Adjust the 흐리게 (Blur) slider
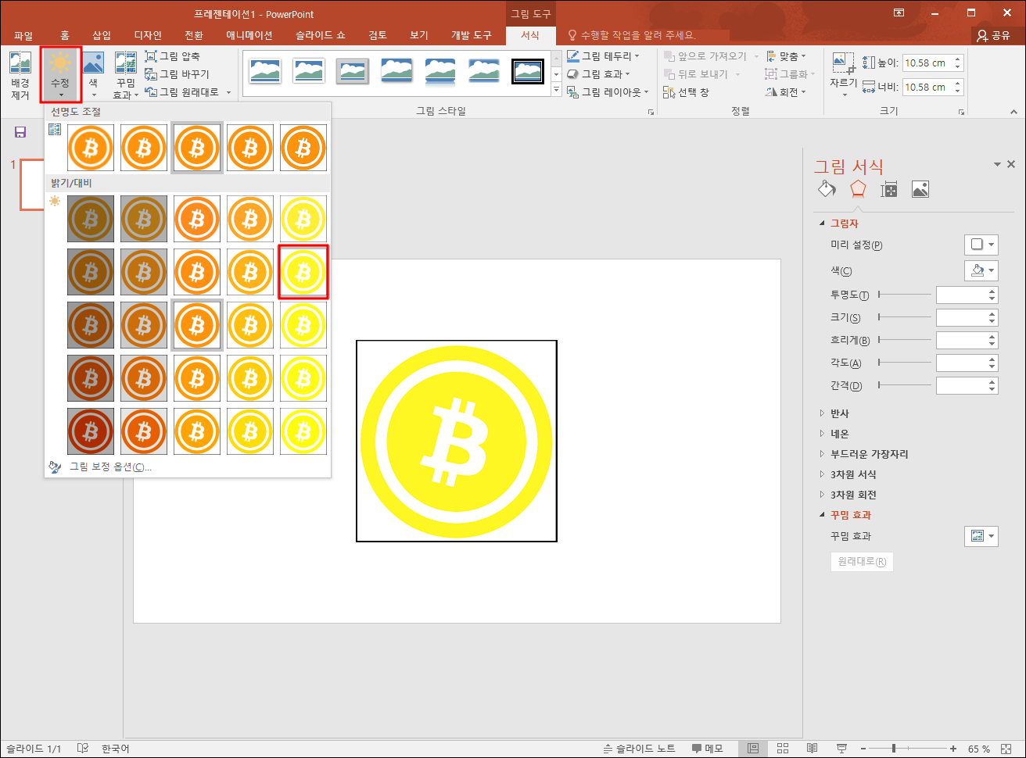Screen dimensions: 1026x758 click(905, 340)
